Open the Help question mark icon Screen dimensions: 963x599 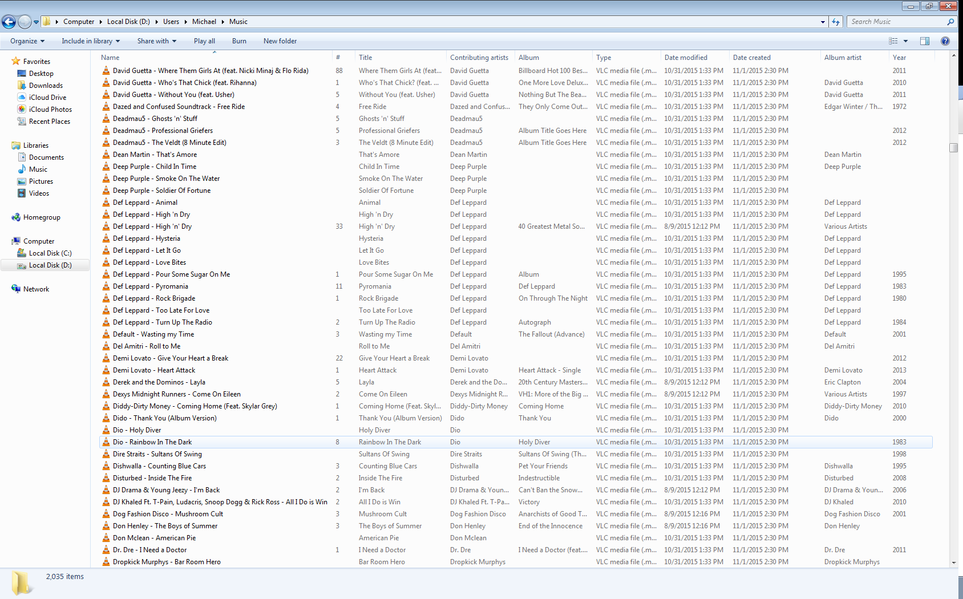pyautogui.click(x=945, y=41)
